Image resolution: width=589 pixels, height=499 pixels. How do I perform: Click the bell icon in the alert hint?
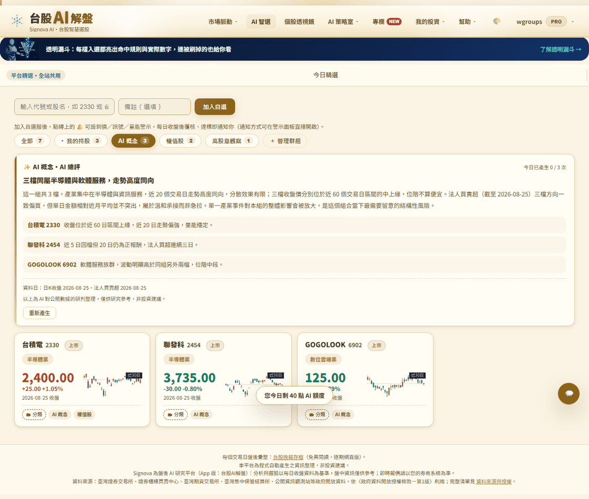pyautogui.click(x=79, y=127)
